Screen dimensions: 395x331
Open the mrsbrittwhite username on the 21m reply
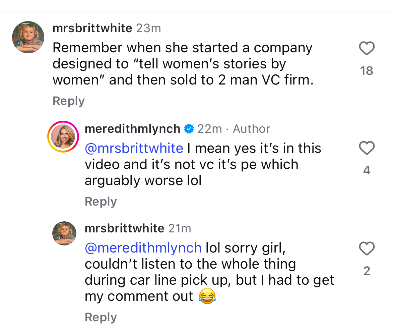pyautogui.click(x=124, y=228)
